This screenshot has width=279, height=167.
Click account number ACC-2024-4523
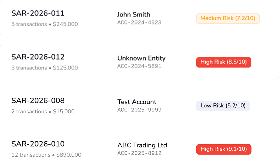tap(139, 22)
